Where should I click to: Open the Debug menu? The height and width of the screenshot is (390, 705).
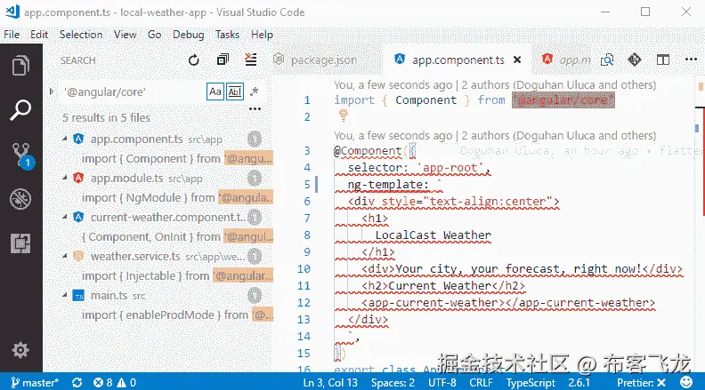click(189, 35)
